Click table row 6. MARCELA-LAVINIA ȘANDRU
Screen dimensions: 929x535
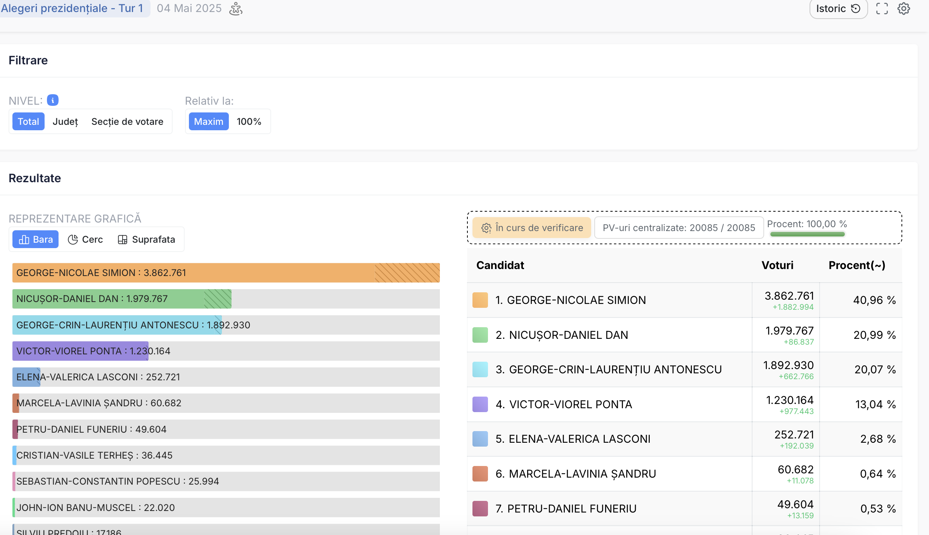point(685,474)
